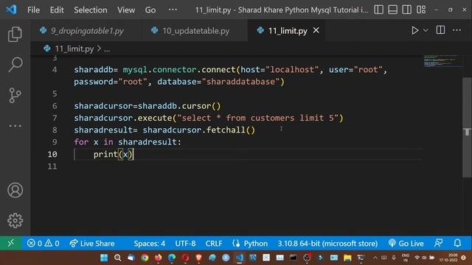
Task: Place cursor on line 7 execute statement
Action: (x=208, y=118)
